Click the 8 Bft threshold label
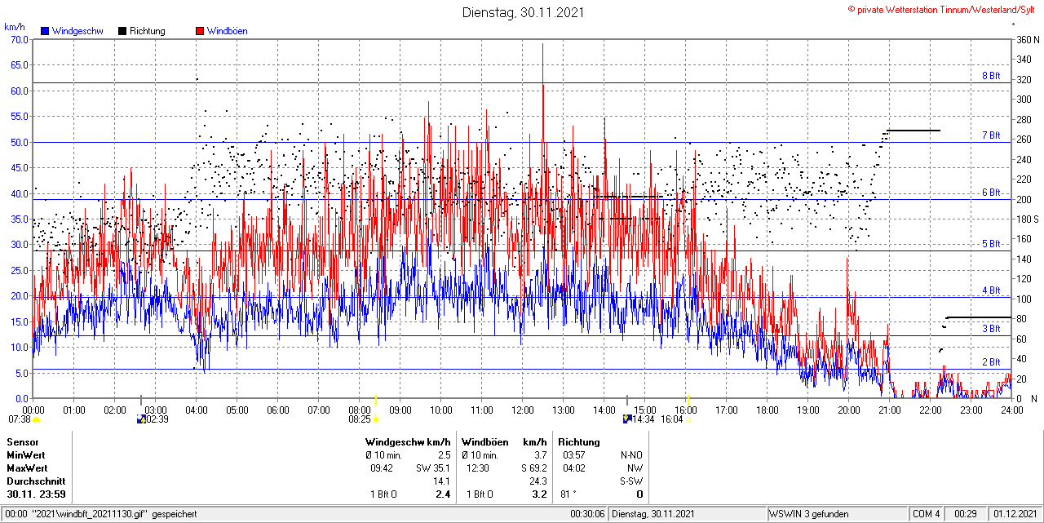This screenshot has width=1044, height=523. click(x=990, y=76)
